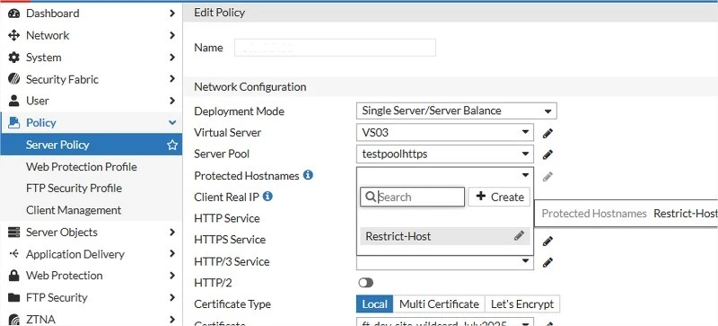Click the Edit Policy heading
This screenshot has width=718, height=326.
[x=219, y=13]
